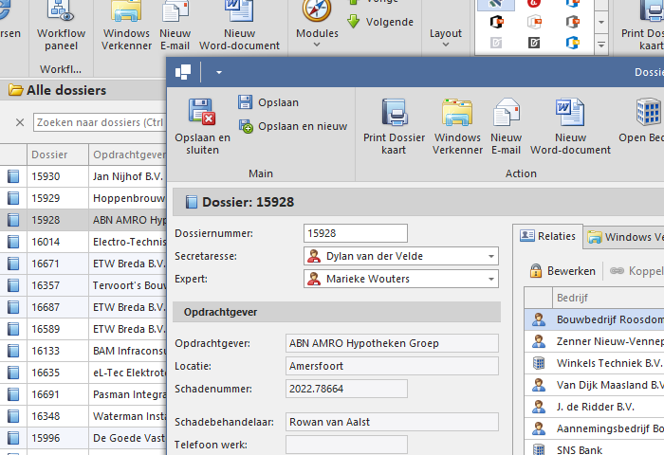
Task: Click the Dossier window application icon
Action: click(x=183, y=72)
